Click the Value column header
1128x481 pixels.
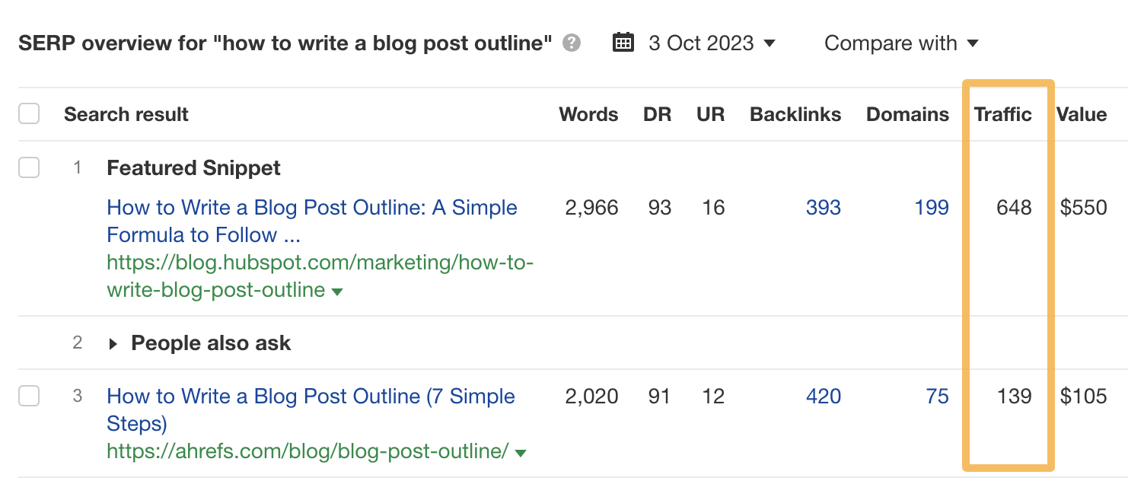[1082, 114]
